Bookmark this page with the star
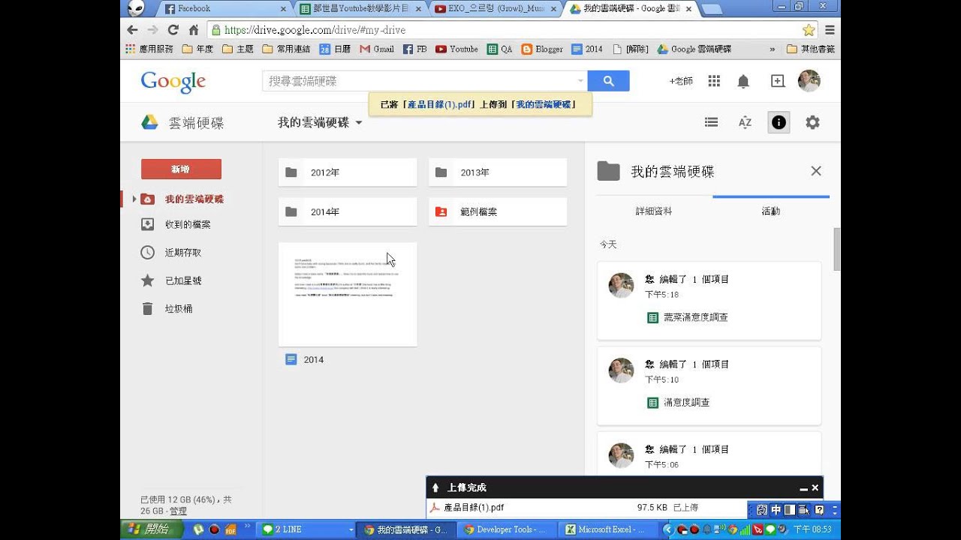 point(809,30)
